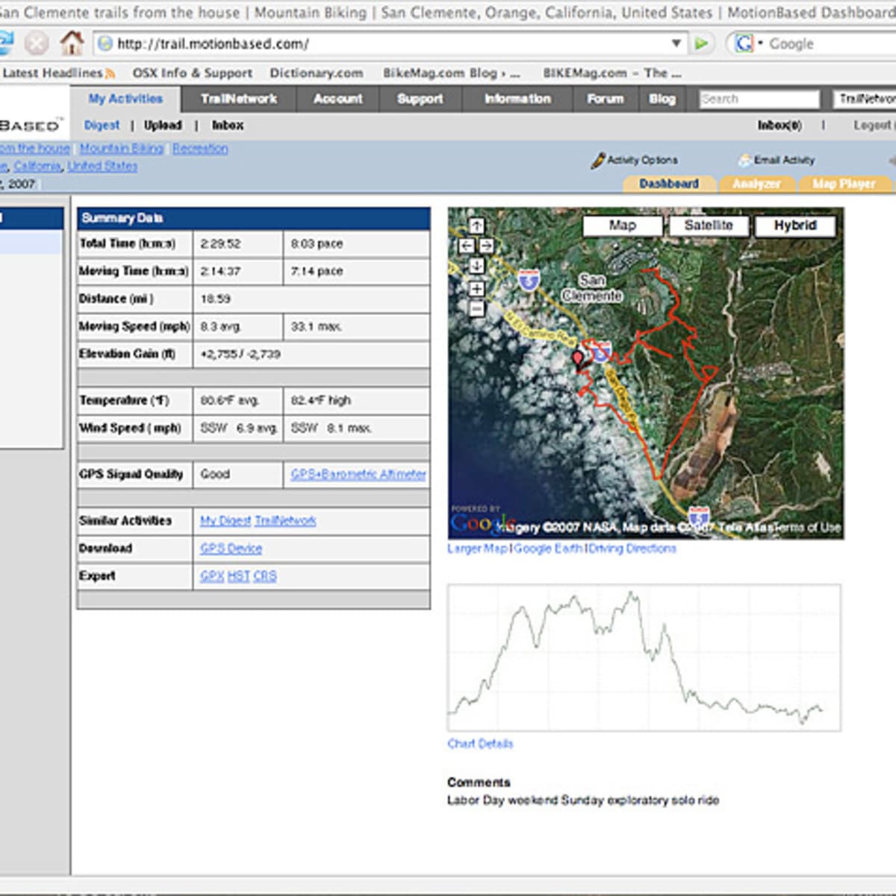This screenshot has width=896, height=896.
Task: Open My Digest similar activities link
Action: click(x=225, y=520)
